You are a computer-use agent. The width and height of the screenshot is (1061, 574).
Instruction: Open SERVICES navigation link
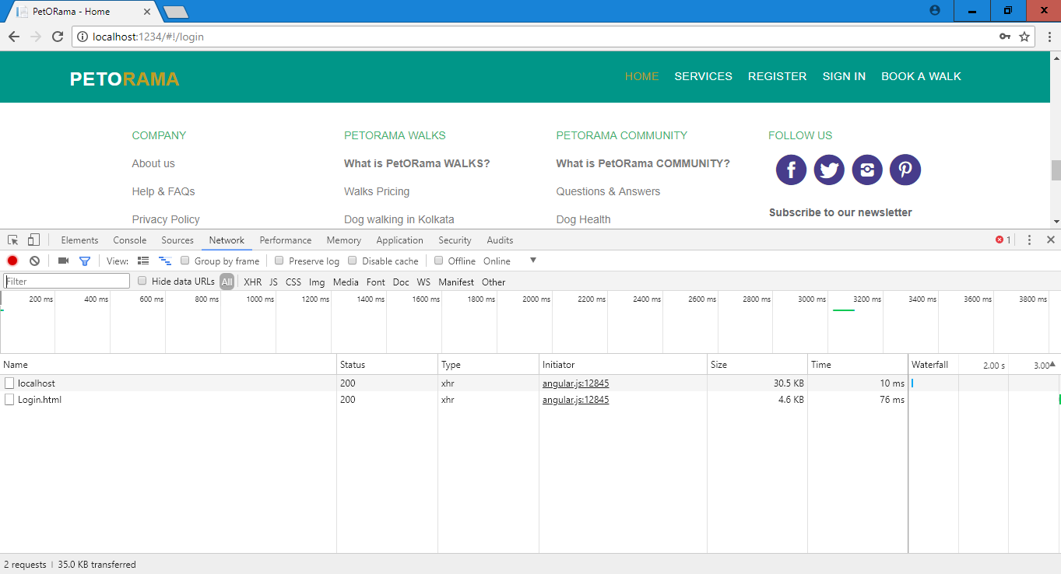click(703, 76)
